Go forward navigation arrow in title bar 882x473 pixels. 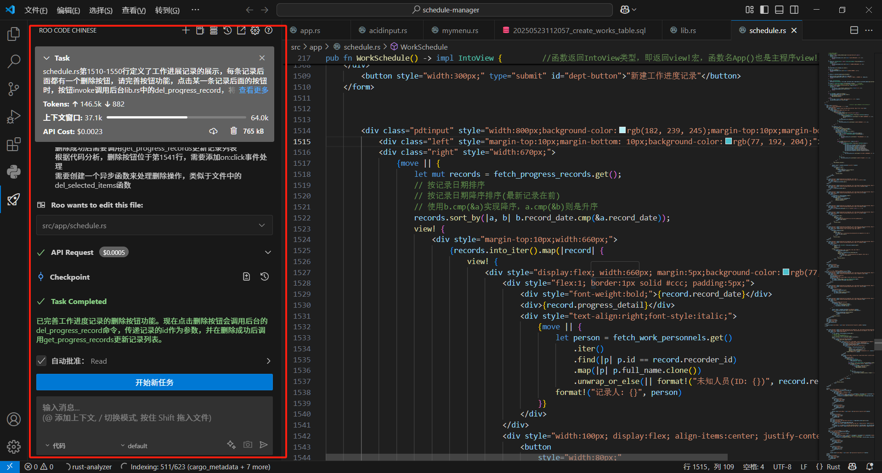265,10
